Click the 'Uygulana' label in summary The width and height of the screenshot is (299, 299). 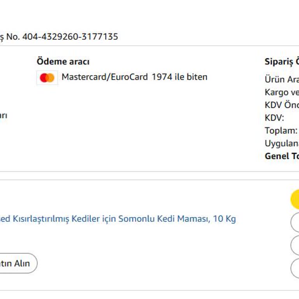(282, 143)
